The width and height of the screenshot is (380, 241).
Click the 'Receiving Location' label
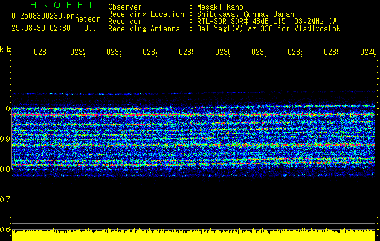coord(146,14)
